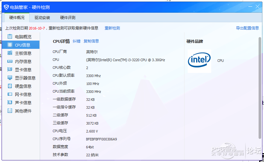
Task: Select 其他硬件 in the sidebar
Action: point(21,111)
